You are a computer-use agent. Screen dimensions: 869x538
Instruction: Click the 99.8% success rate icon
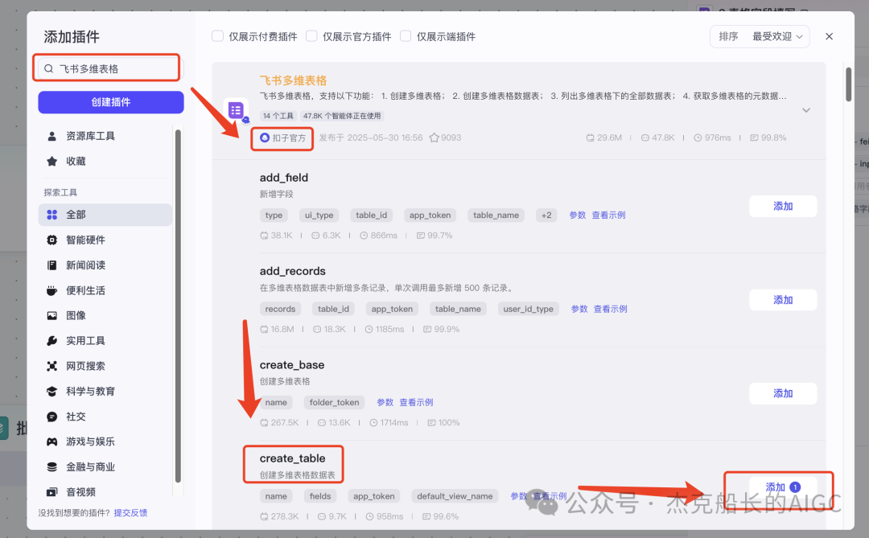(754, 138)
